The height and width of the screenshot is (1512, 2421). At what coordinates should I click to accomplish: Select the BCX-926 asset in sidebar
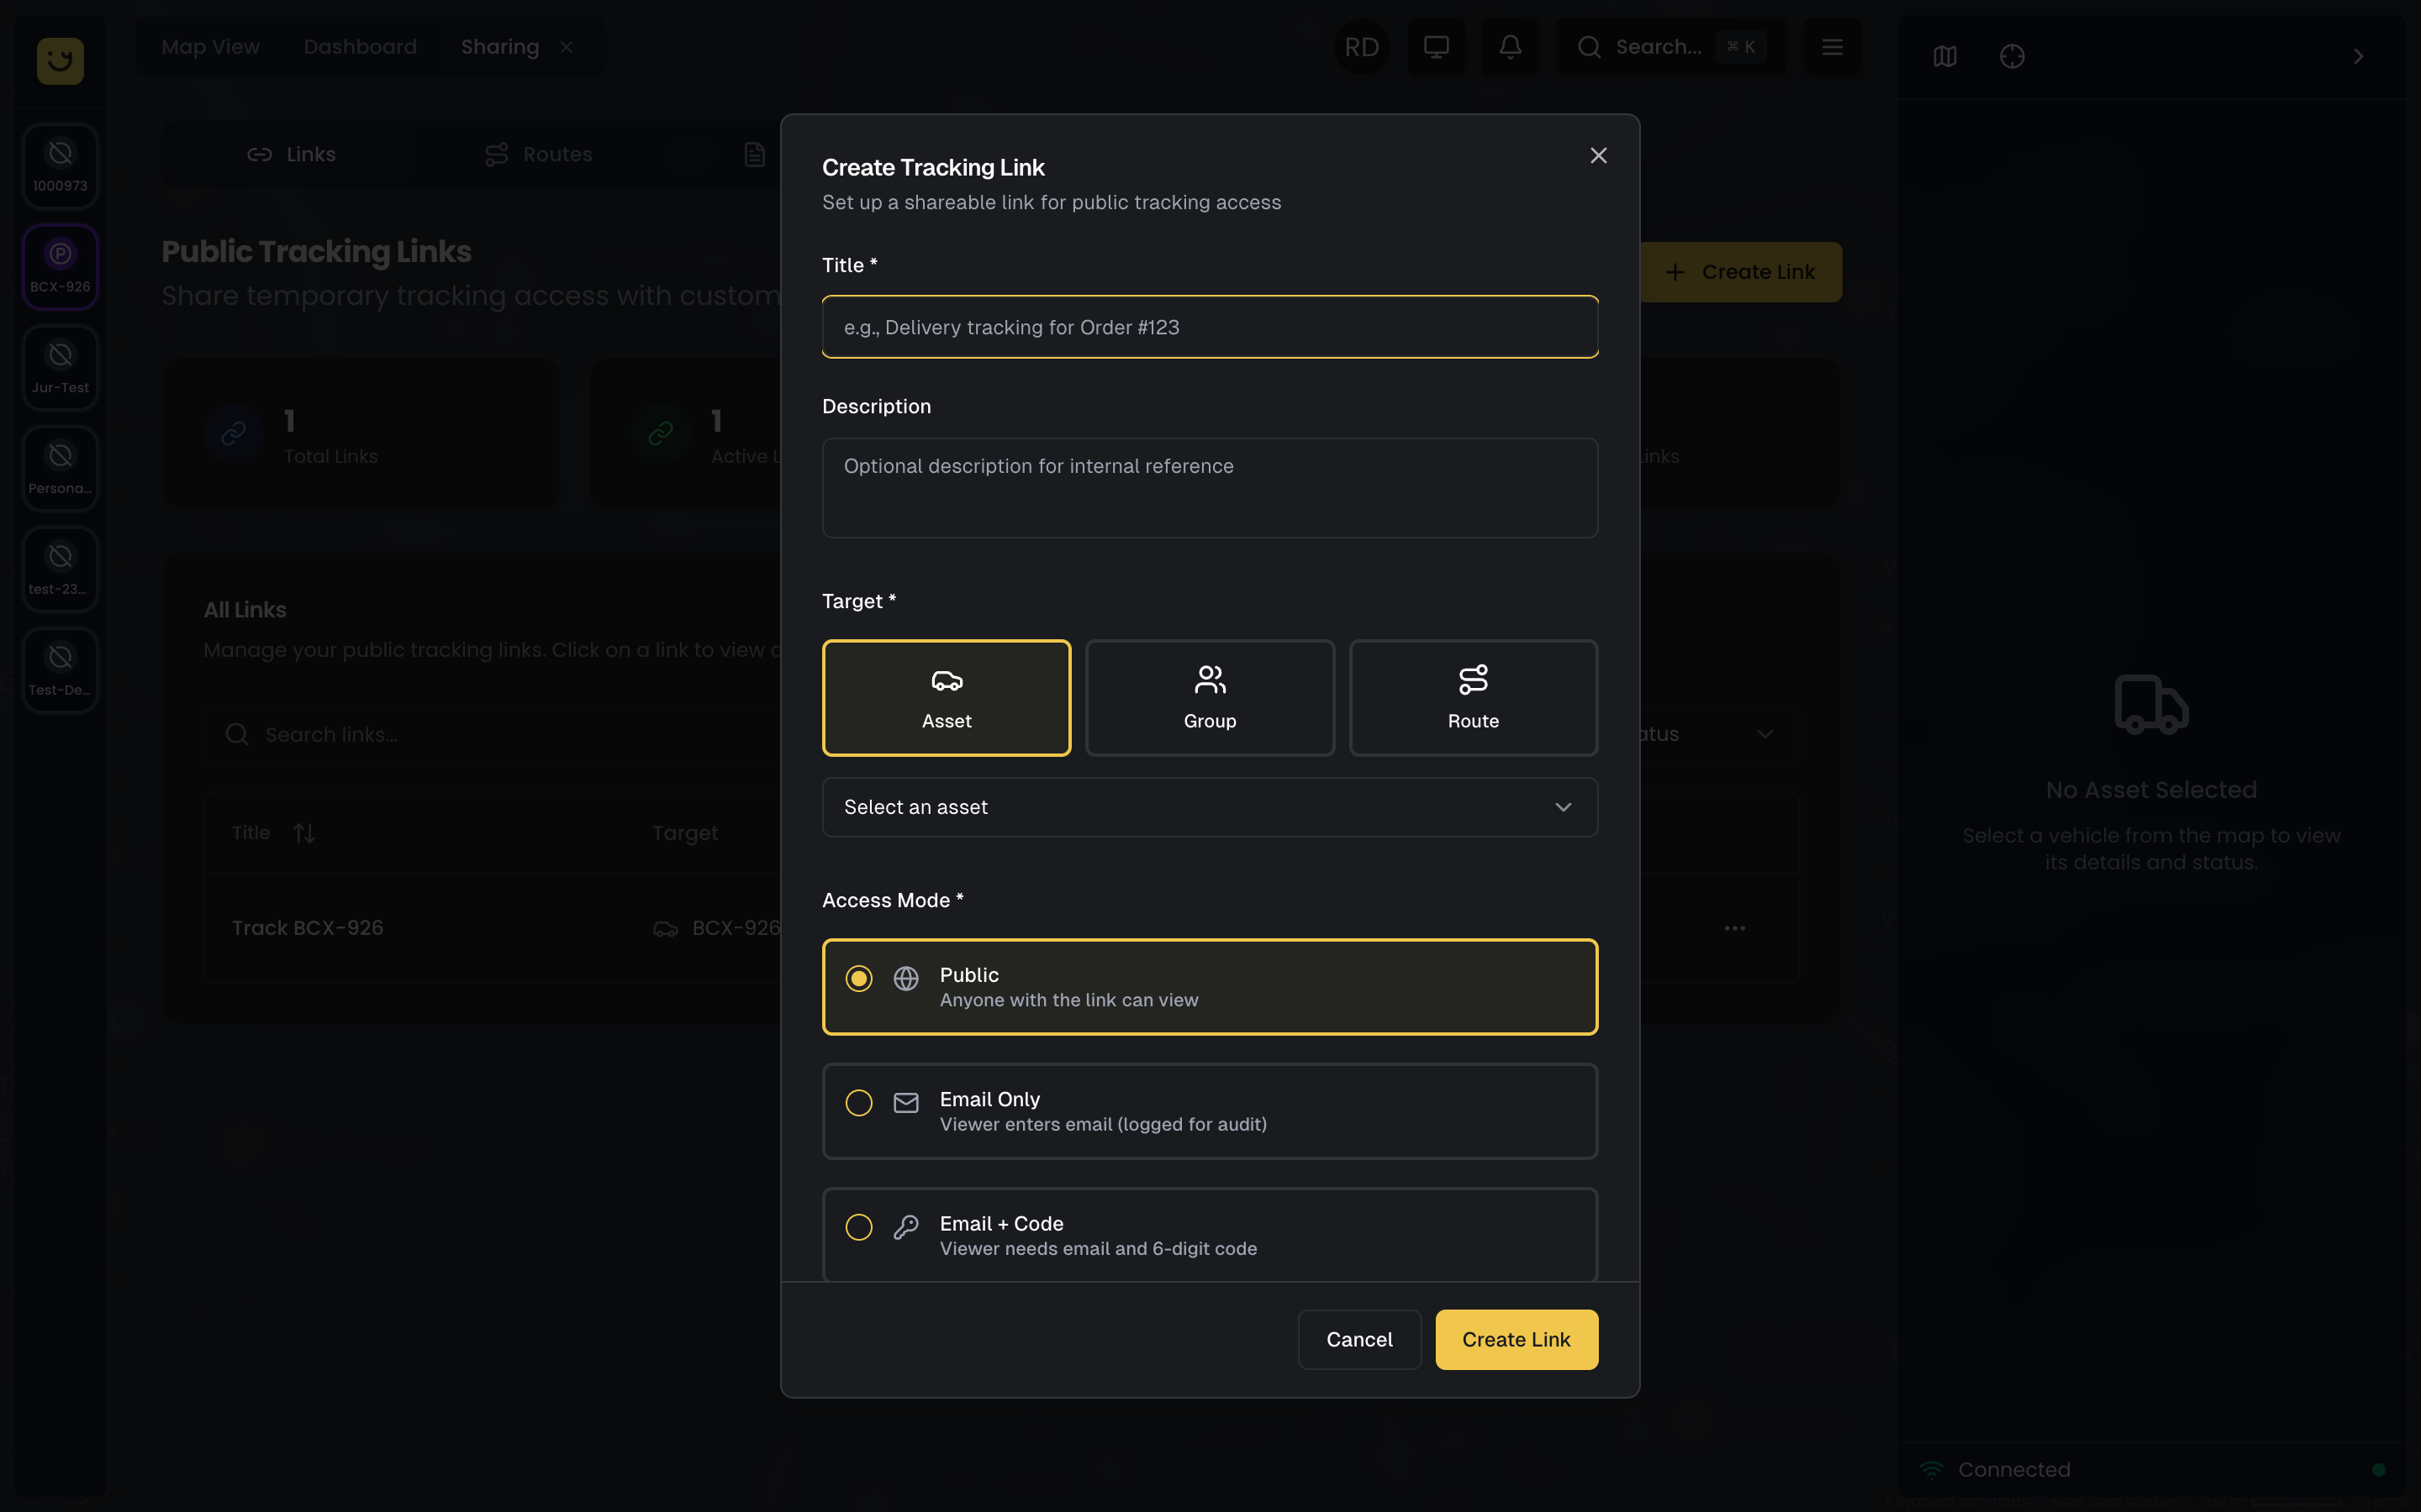60,267
